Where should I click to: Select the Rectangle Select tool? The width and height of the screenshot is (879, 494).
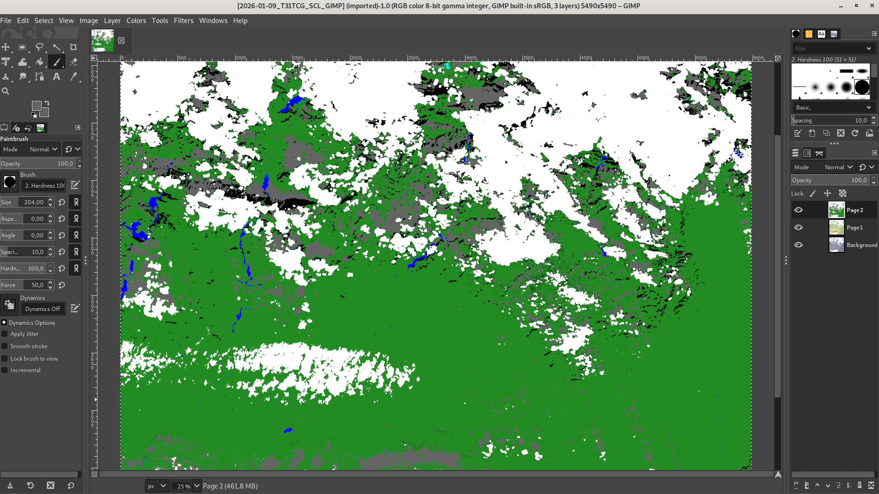pyautogui.click(x=22, y=47)
